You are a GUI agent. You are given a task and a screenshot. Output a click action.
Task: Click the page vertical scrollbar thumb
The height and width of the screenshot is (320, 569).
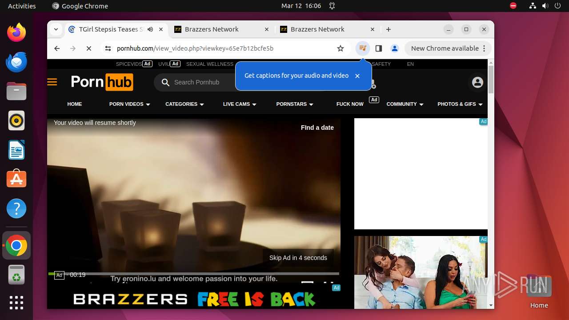click(491, 79)
